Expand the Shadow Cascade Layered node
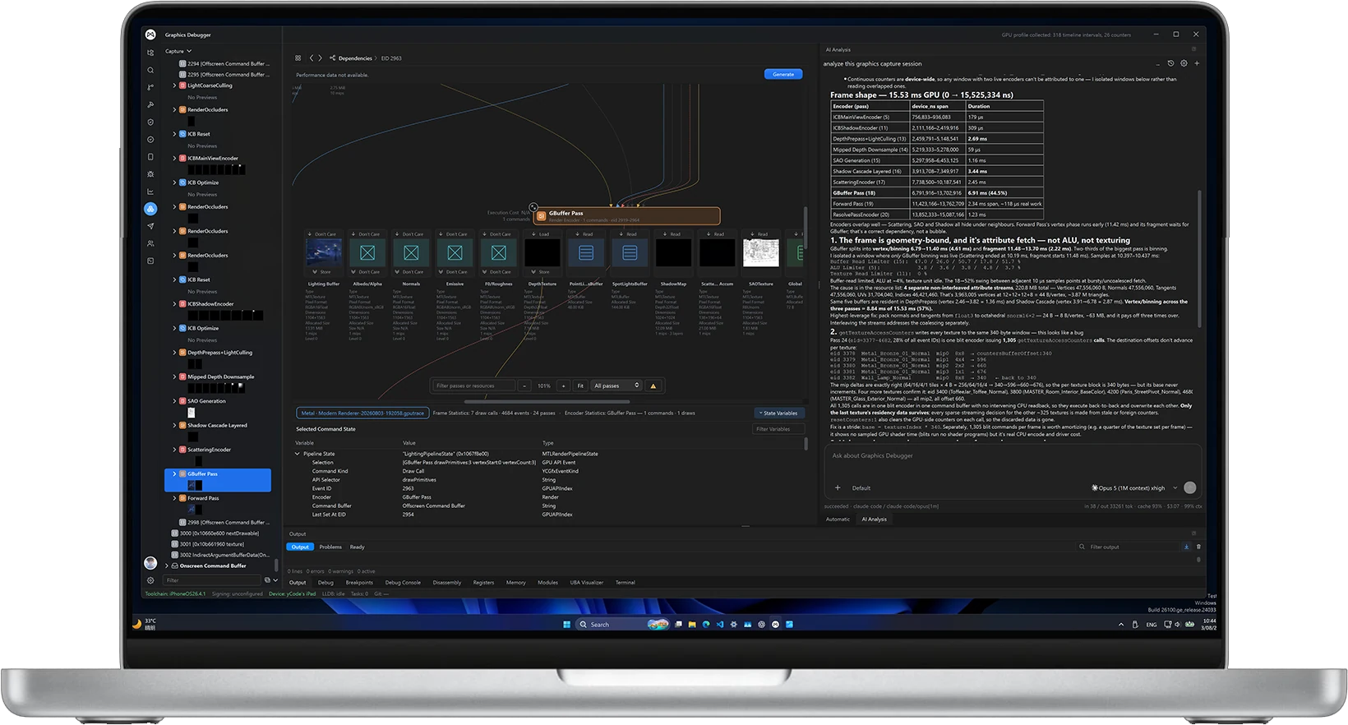The width and height of the screenshot is (1348, 725). click(x=174, y=425)
